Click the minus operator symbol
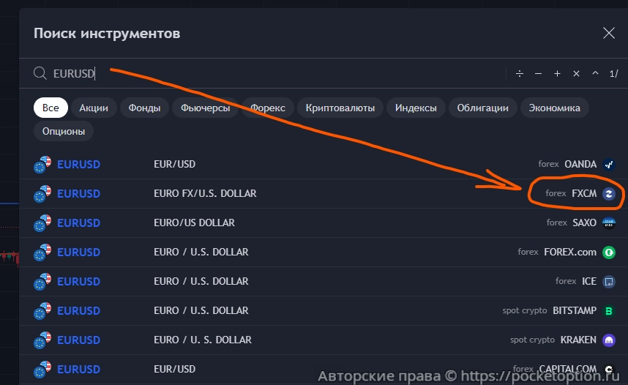Screen dimensions: 628x385 tap(538, 73)
